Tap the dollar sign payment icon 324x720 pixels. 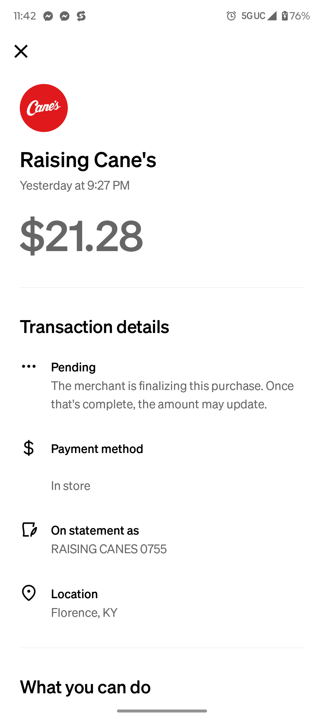pyautogui.click(x=29, y=448)
